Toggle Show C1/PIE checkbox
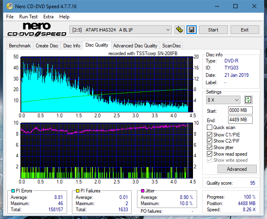267x219 pixels. (x=209, y=134)
